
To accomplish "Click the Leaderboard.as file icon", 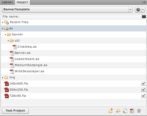I will click(12, 59).
